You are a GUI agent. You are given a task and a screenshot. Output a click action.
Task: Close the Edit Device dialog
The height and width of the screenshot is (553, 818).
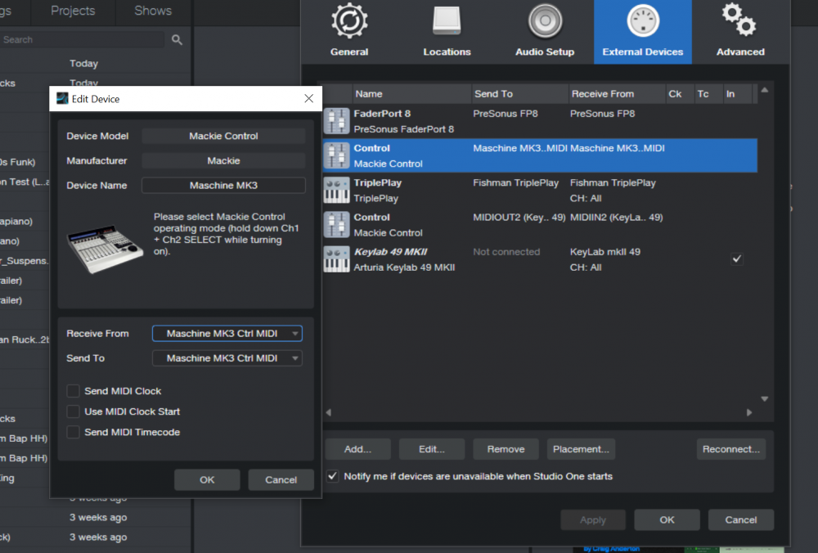click(x=309, y=99)
